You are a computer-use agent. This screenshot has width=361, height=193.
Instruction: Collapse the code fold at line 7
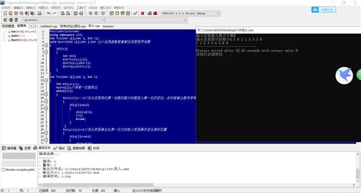pyautogui.click(x=46, y=52)
